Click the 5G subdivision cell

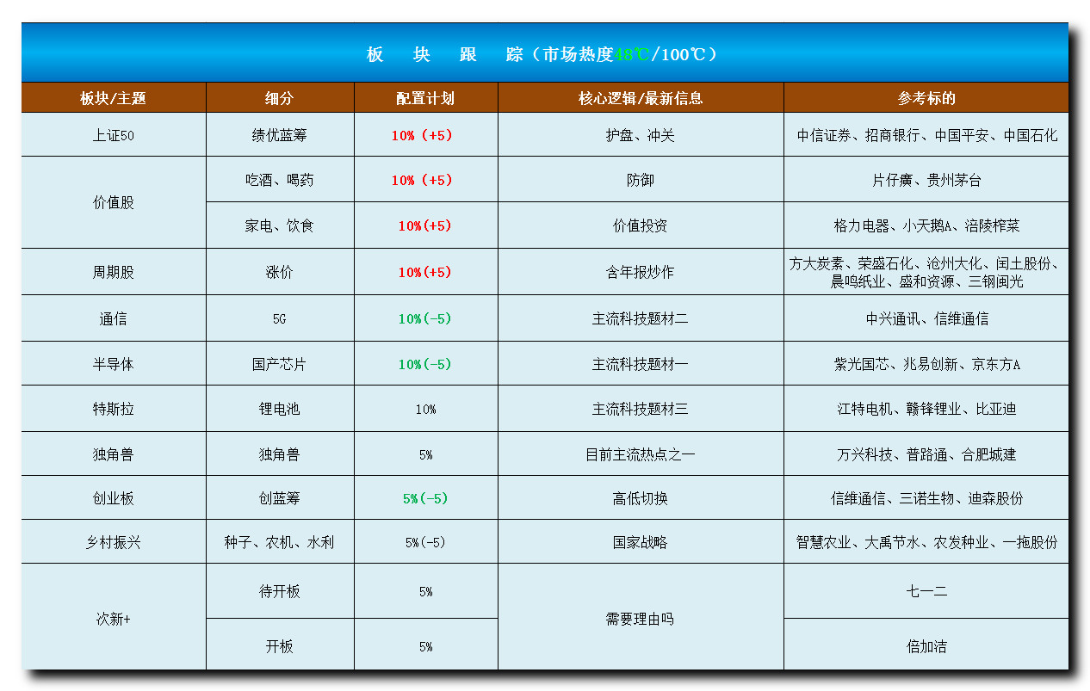tap(280, 318)
